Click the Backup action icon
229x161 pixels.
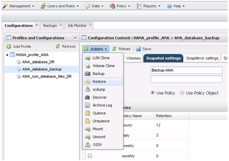[87, 74]
